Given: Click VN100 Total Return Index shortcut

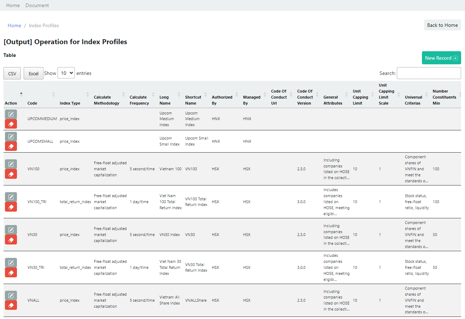Looking at the screenshot, I should [x=196, y=202].
